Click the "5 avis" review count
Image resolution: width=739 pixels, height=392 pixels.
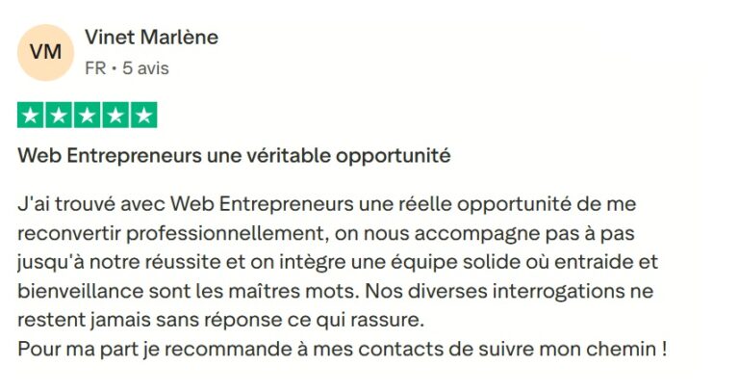coord(144,68)
